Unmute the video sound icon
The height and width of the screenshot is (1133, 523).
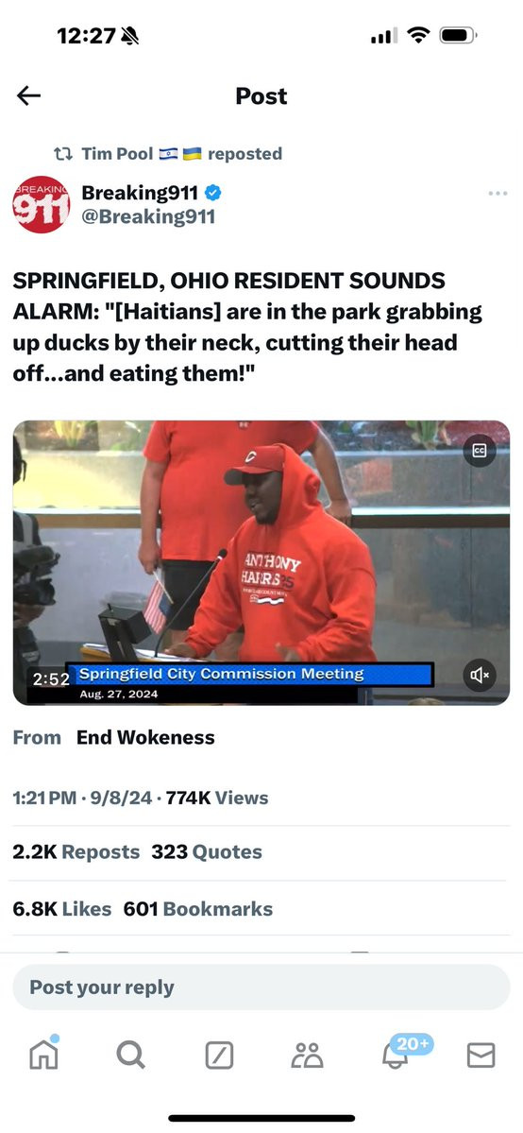click(x=480, y=675)
